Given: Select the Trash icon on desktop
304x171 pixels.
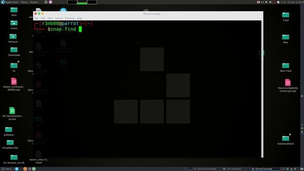Looking at the screenshot, I should click(x=285, y=17).
